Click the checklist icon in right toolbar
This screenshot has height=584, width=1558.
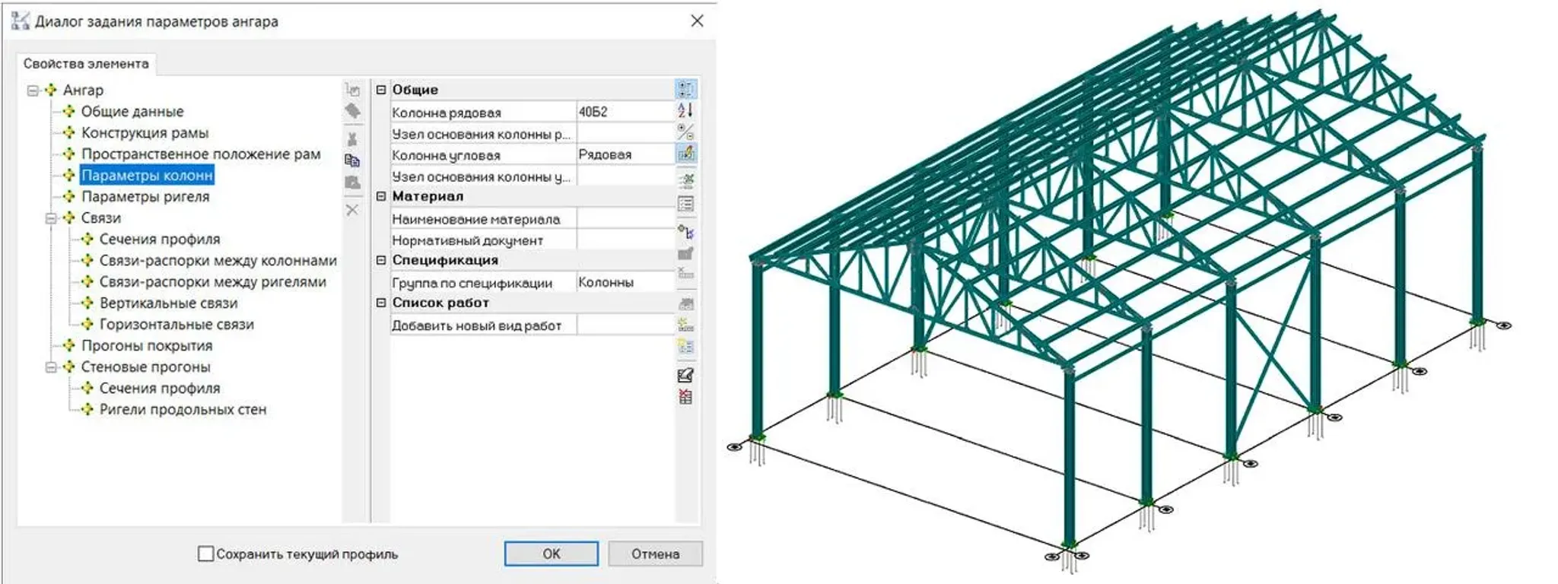click(685, 204)
